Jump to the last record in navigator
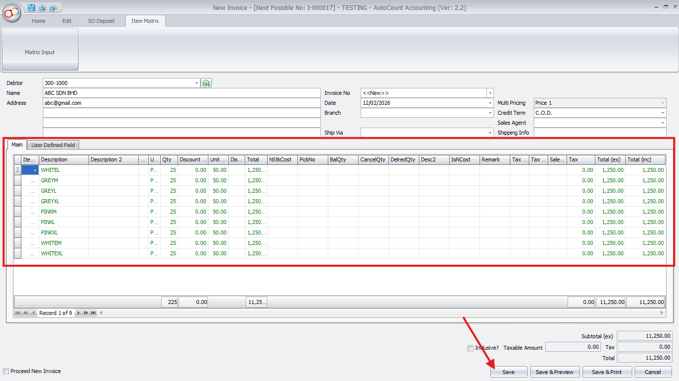The height and width of the screenshot is (381, 679). point(93,313)
